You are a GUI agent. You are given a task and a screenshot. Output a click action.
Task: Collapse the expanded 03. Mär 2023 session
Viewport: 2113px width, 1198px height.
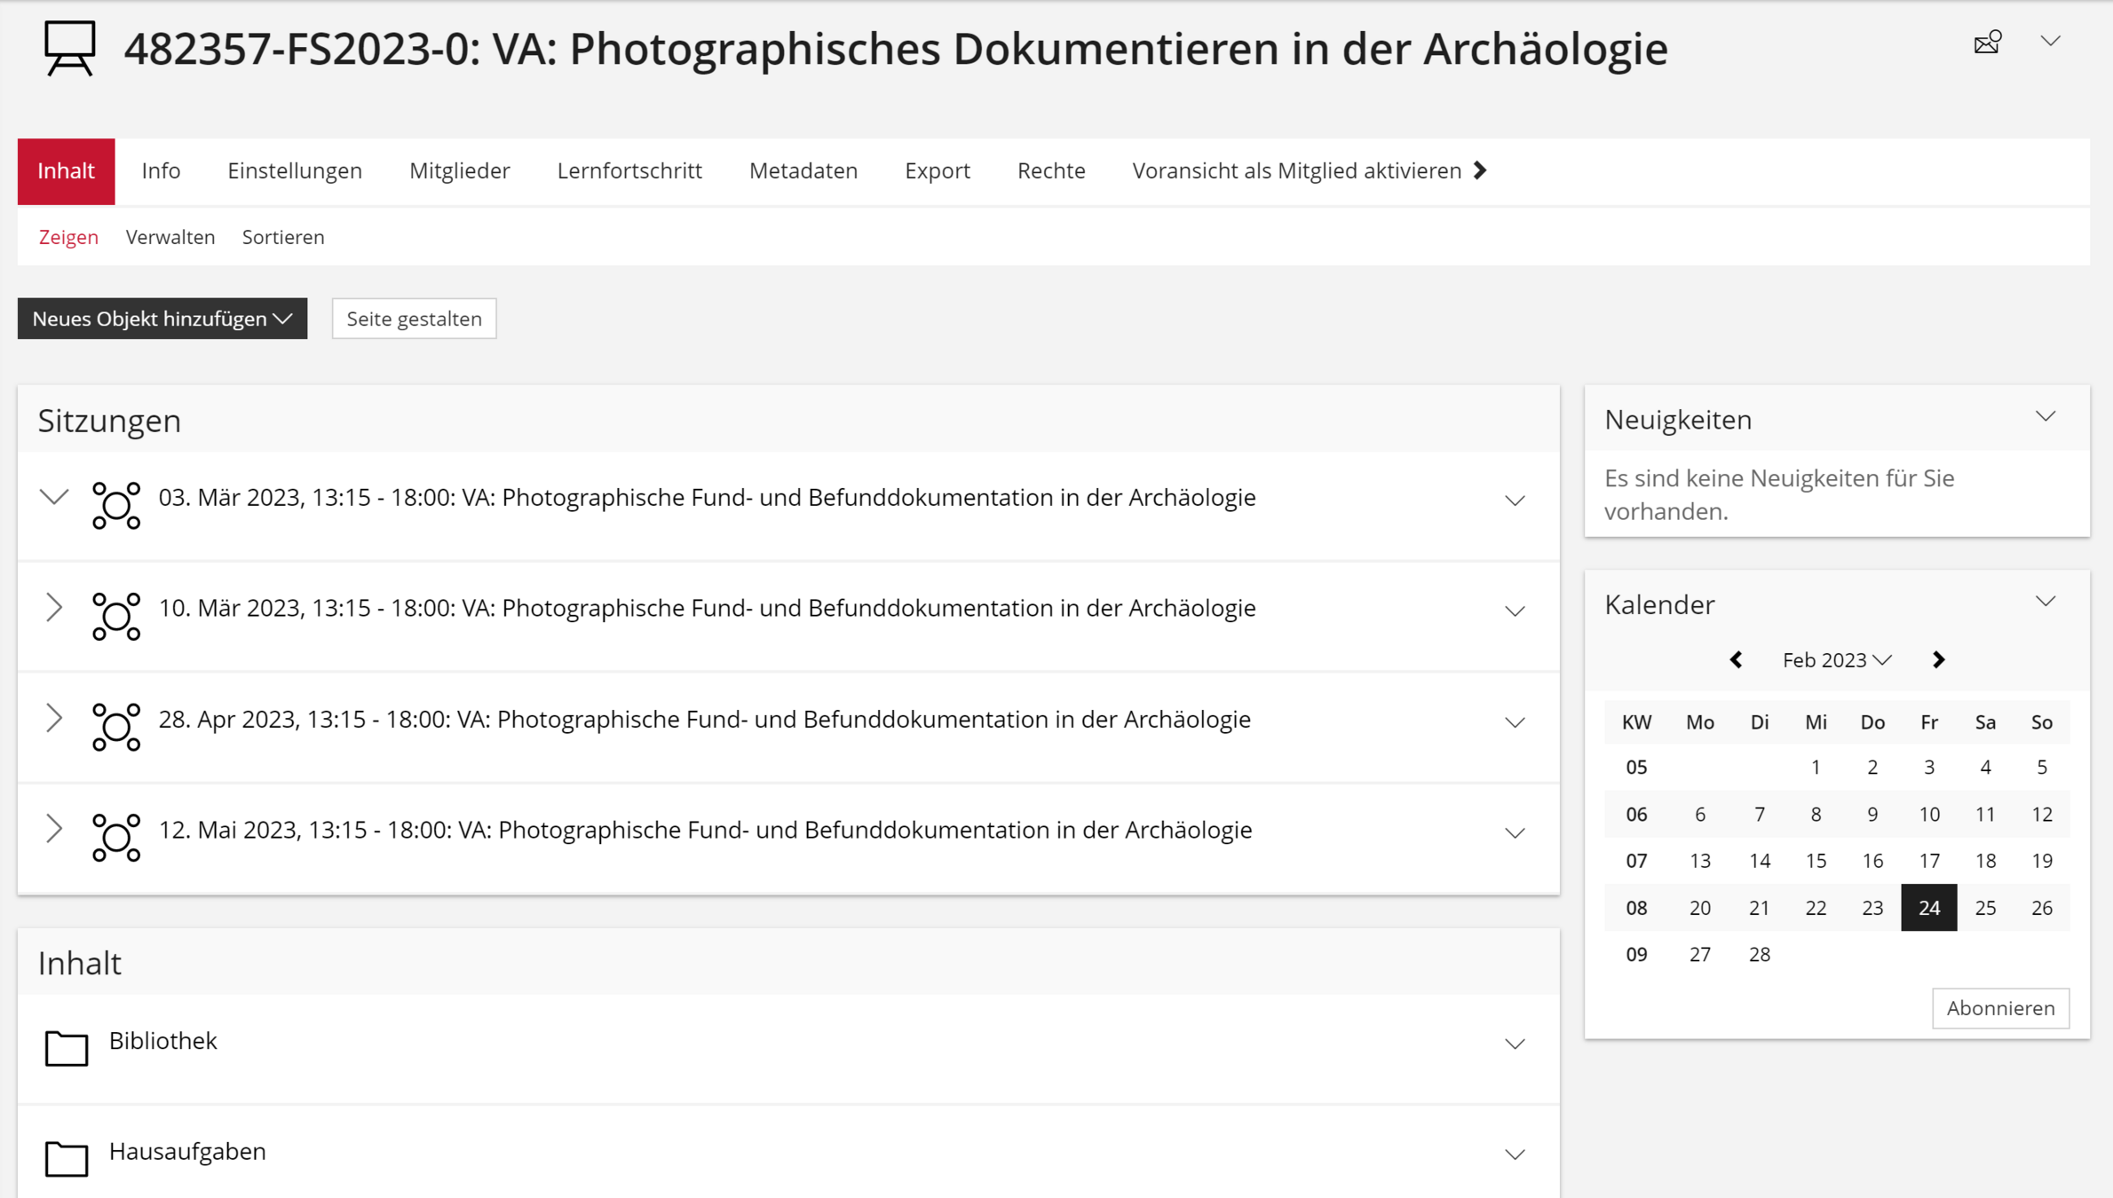(54, 497)
